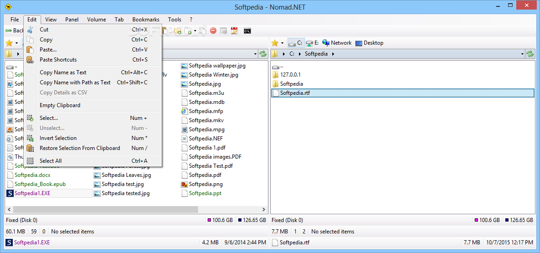Select the C: drive in right panel
540x253 pixels.
click(x=295, y=43)
